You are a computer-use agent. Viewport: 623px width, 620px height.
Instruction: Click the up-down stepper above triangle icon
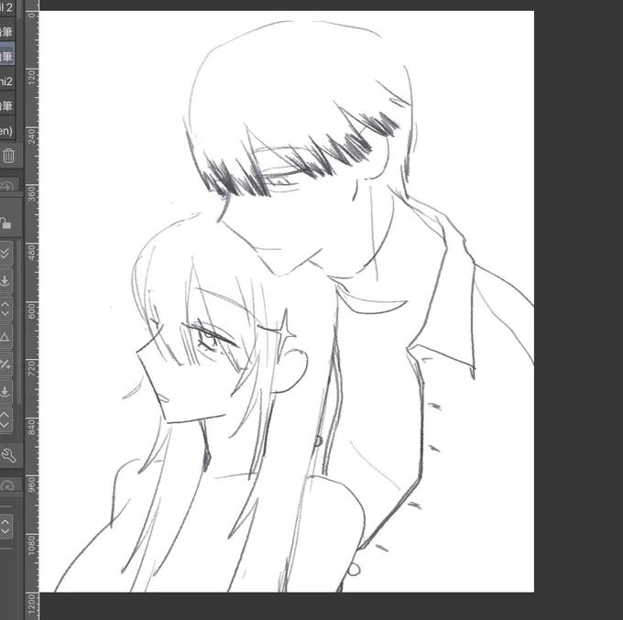[x=5, y=309]
